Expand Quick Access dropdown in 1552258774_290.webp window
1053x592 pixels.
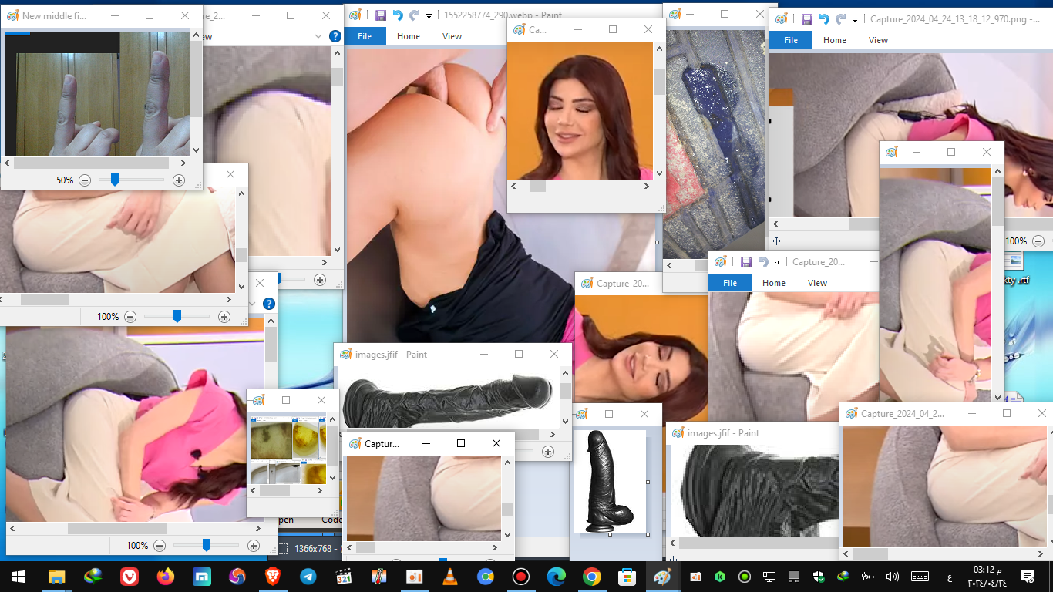(429, 16)
